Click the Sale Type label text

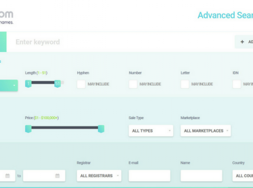136,118
